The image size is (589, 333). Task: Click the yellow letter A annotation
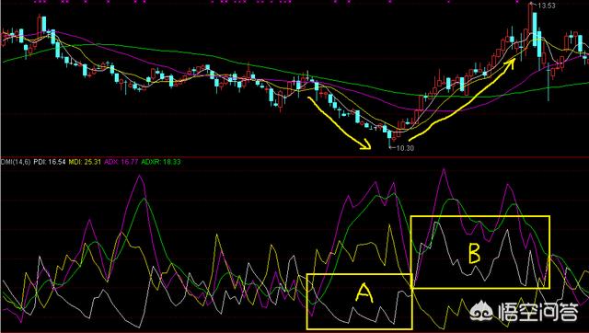coord(364,293)
